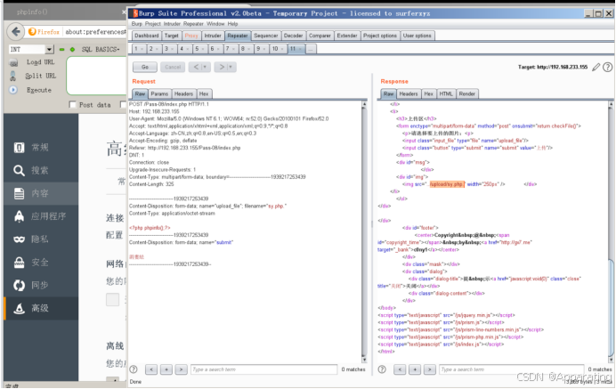
Task: Click the Execute play icon in HackBar
Action: coord(13,90)
